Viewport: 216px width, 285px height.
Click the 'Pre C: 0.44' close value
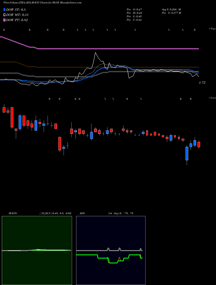(x=134, y=20)
